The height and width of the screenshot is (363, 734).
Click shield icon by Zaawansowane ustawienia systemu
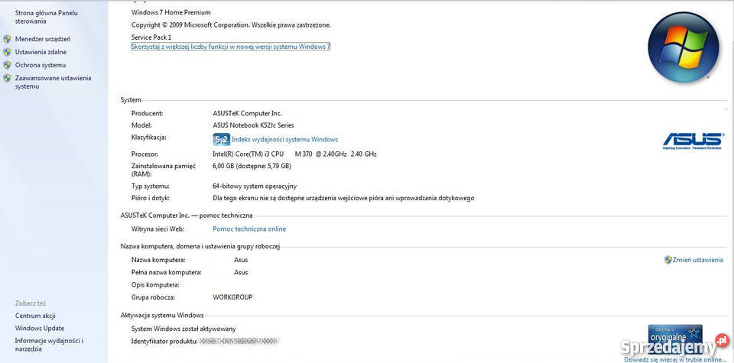click(x=7, y=78)
